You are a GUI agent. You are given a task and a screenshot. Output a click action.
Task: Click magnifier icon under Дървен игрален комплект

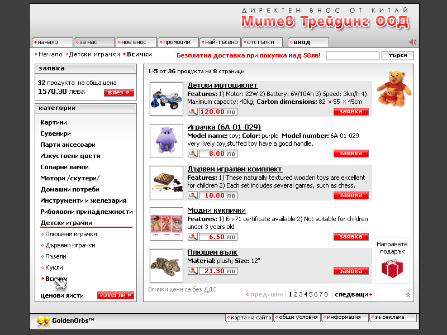(x=192, y=195)
